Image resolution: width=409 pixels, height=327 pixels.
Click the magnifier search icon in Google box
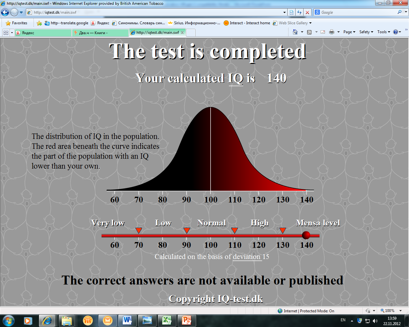pos(399,12)
